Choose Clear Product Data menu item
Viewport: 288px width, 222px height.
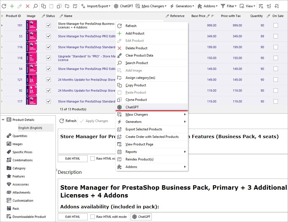pyautogui.click(x=152, y=55)
